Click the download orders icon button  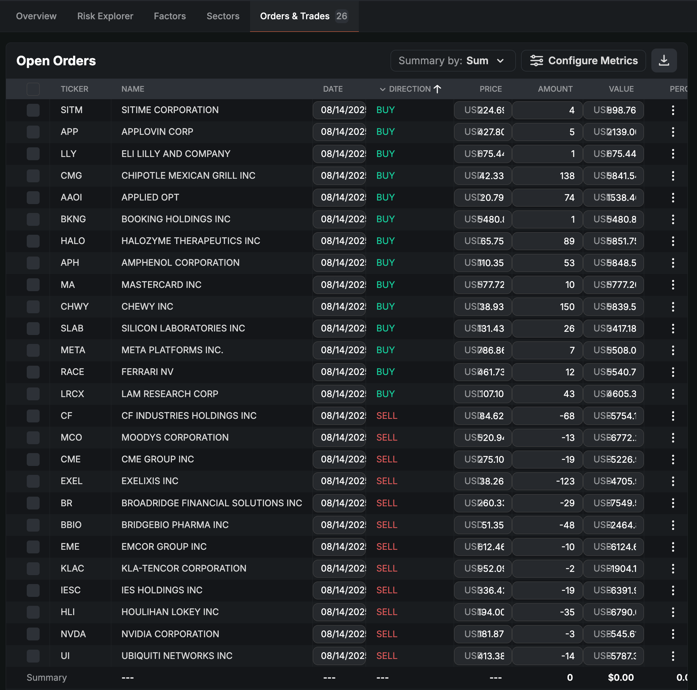(663, 61)
